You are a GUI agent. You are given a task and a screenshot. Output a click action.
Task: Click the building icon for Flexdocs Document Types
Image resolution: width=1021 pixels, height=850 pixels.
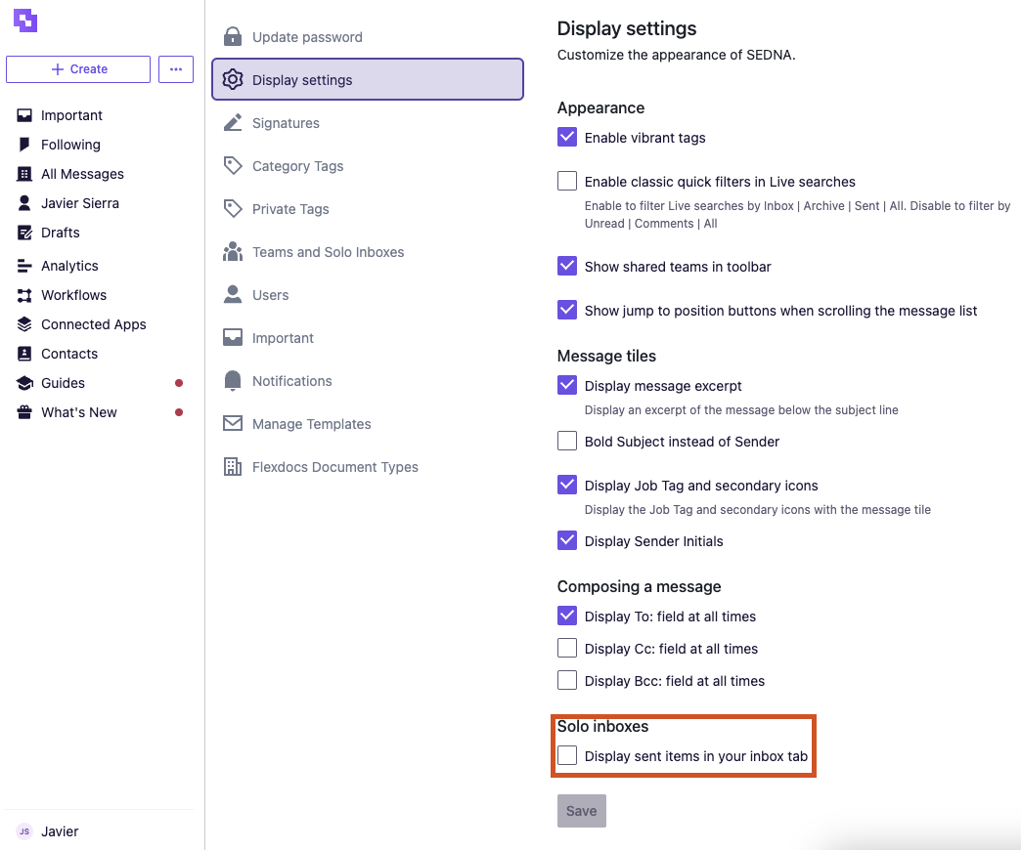pos(233,466)
